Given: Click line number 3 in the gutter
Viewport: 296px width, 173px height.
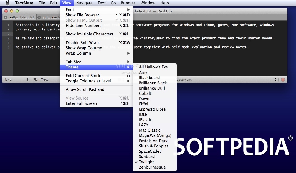Looking at the screenshot, I should [x=9, y=38].
